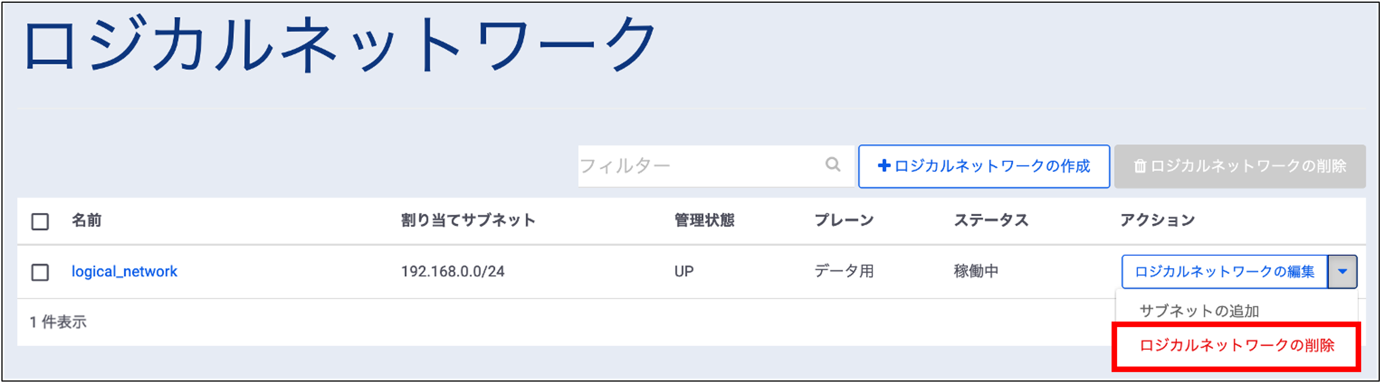Screen dimensions: 1381x383
Task: Click the trash icon delete button at top
Action: tap(1240, 166)
